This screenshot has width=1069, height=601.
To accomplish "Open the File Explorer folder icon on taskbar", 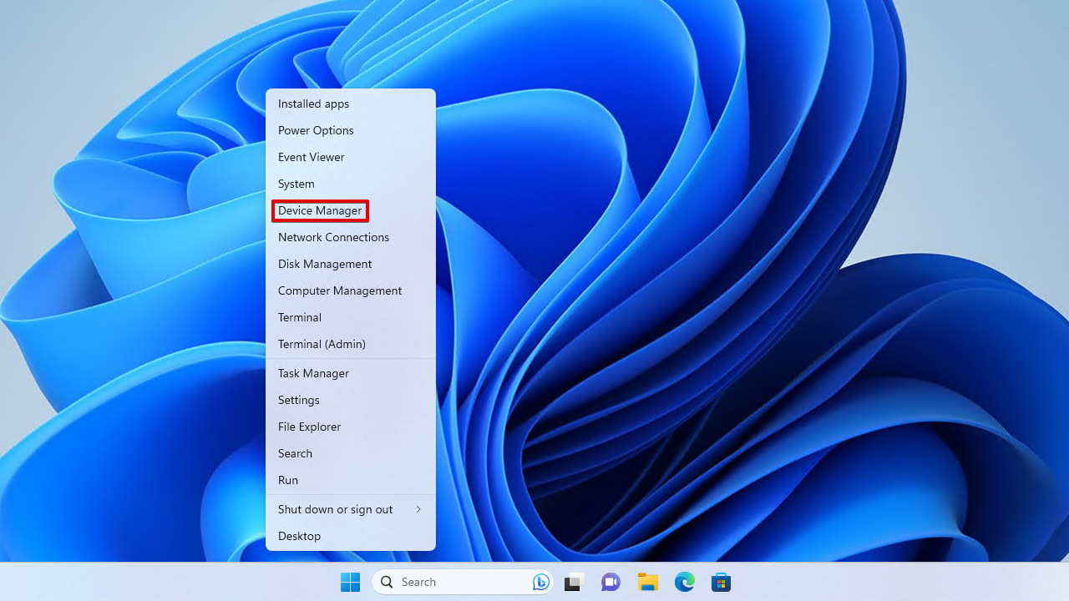I will tap(647, 582).
